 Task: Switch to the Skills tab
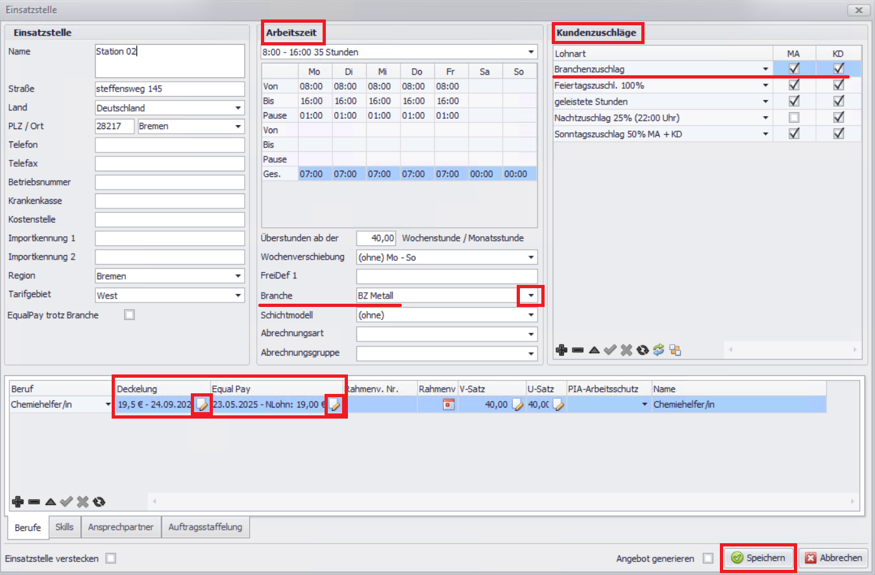click(64, 527)
